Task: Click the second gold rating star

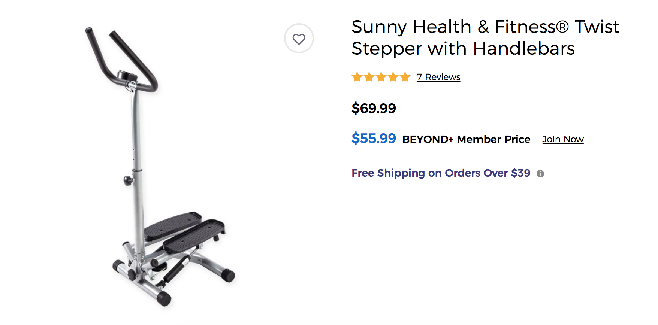Action: click(369, 77)
